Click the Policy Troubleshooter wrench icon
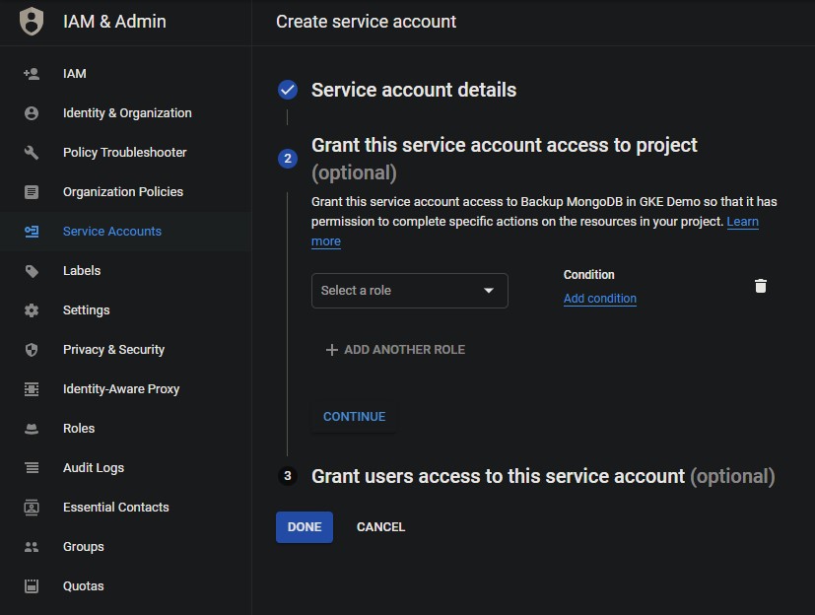The width and height of the screenshot is (815, 615). (32, 153)
